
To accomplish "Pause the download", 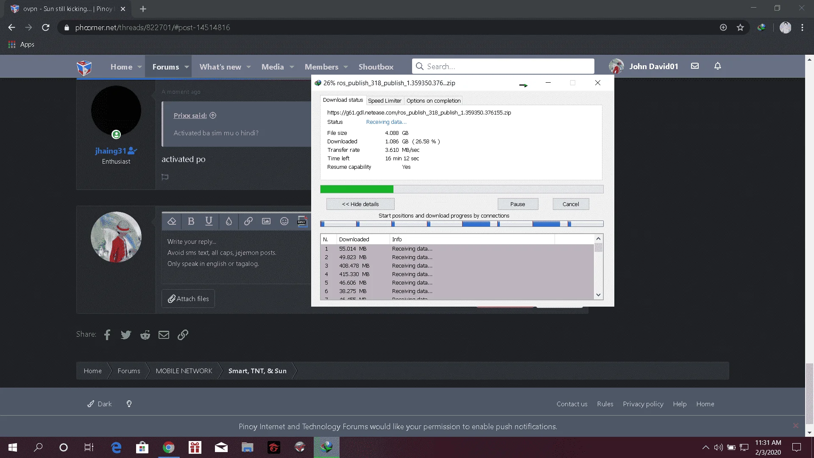I will 518,204.
